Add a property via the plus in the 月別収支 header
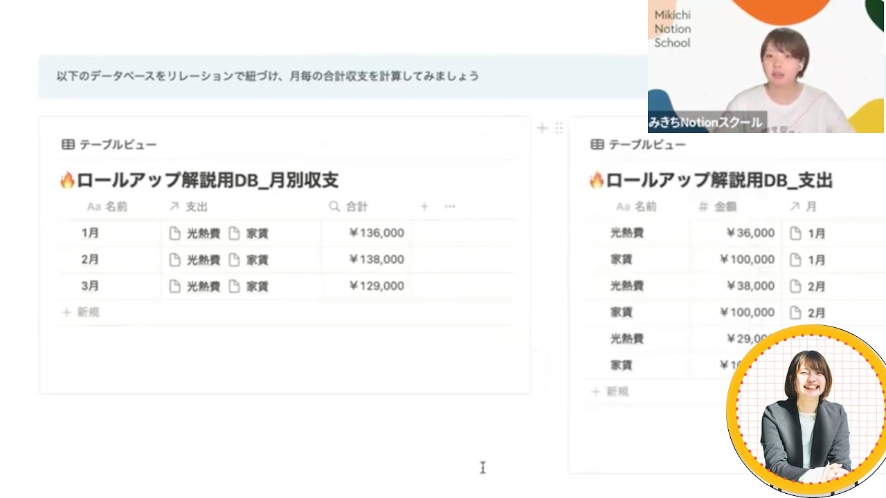Image resolution: width=886 pixels, height=498 pixels. [x=424, y=206]
